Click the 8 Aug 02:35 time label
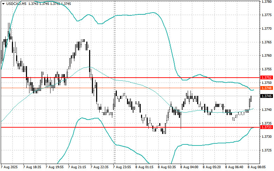Image resolution: width=274 pixels, height=171 pixels. click(167, 167)
